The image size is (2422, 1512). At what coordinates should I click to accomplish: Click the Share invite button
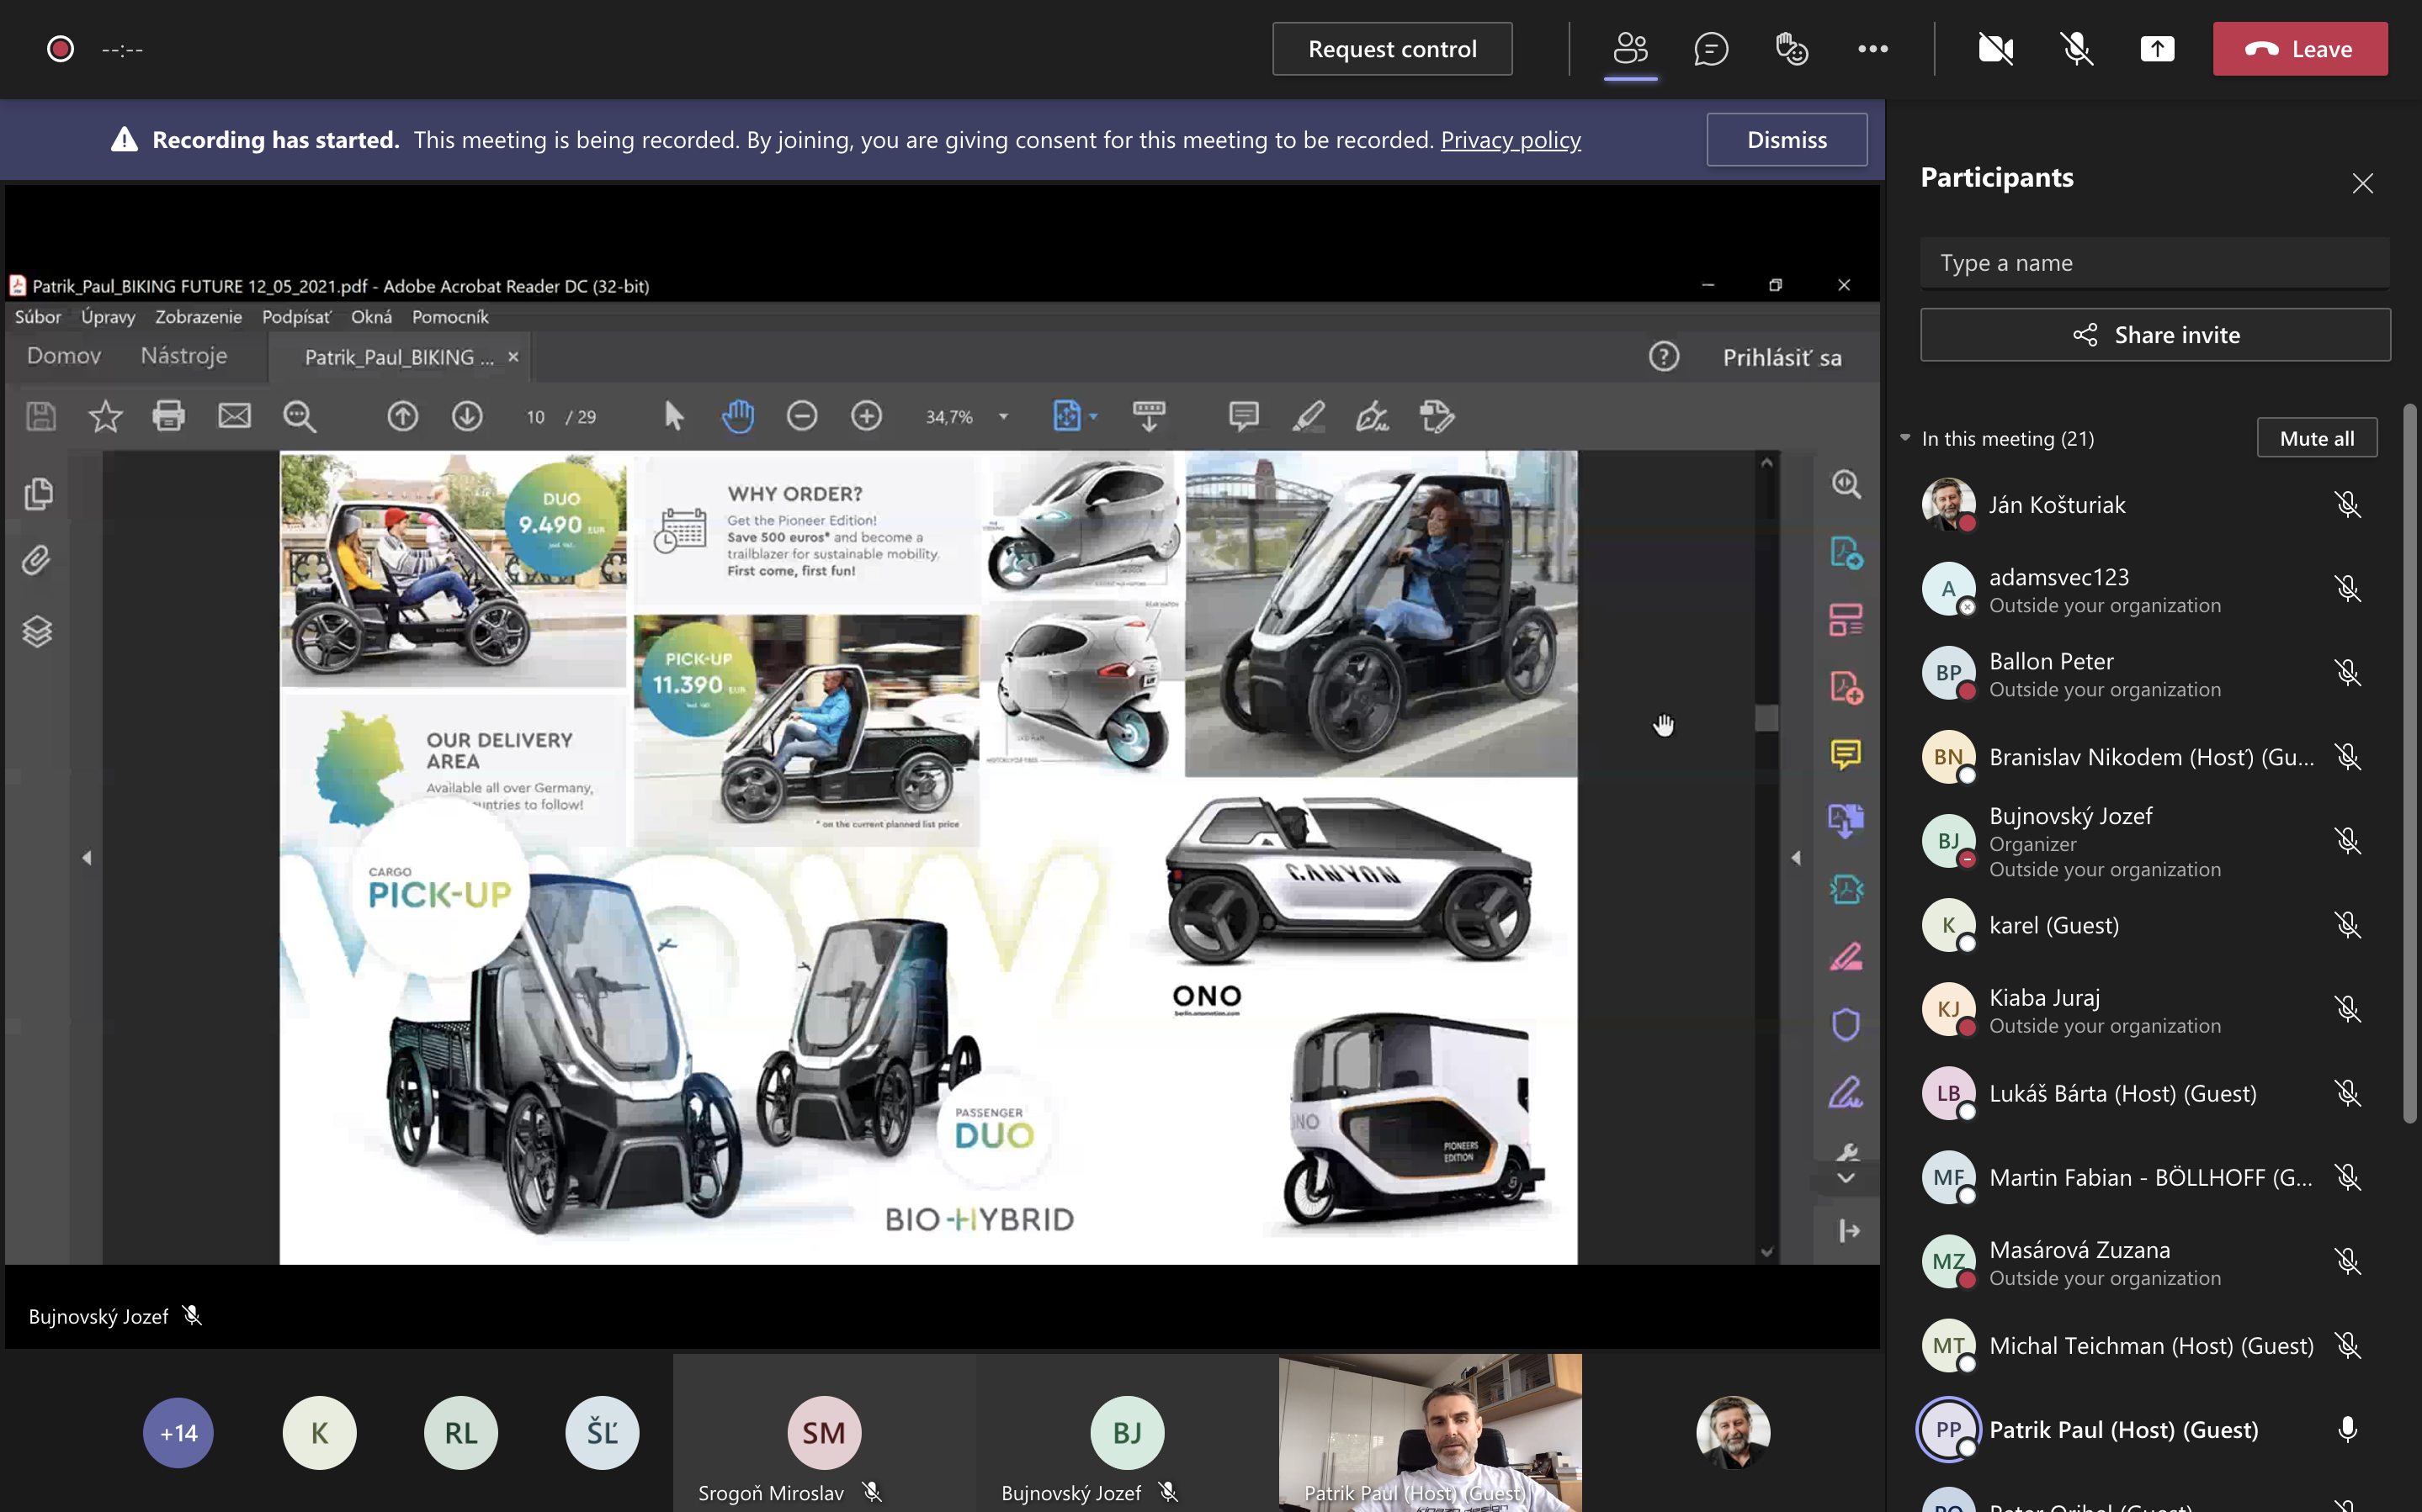coord(2154,335)
